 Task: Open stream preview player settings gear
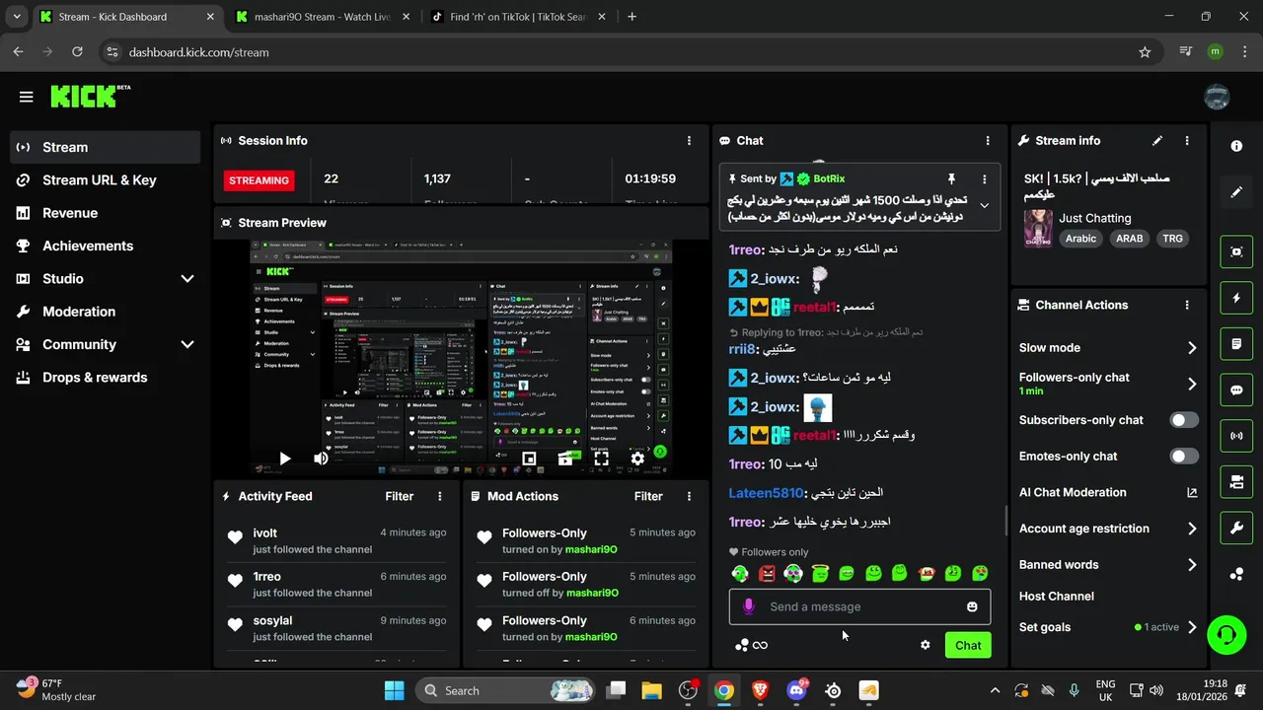[x=637, y=459]
